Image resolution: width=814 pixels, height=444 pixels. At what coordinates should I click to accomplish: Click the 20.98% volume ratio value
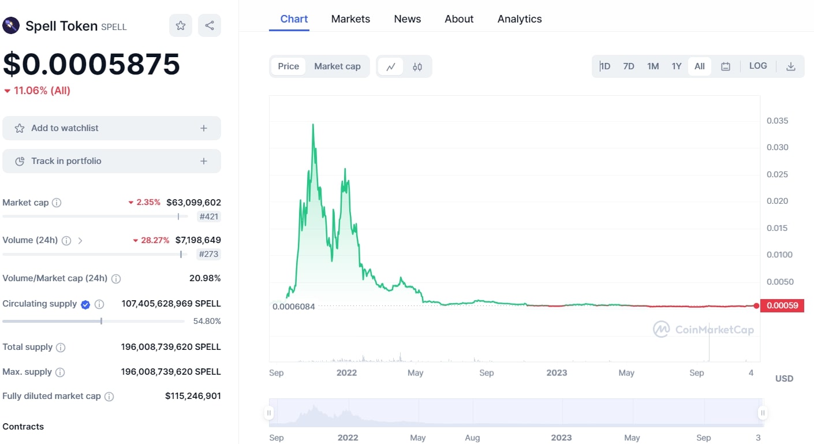(x=205, y=278)
